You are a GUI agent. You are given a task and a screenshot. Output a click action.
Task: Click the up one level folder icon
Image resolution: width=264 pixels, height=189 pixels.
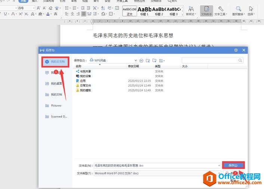(x=148, y=61)
